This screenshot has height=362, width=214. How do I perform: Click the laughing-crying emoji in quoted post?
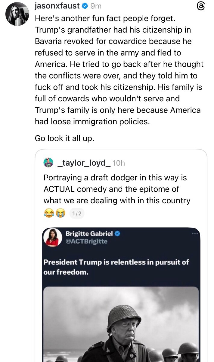48,214
